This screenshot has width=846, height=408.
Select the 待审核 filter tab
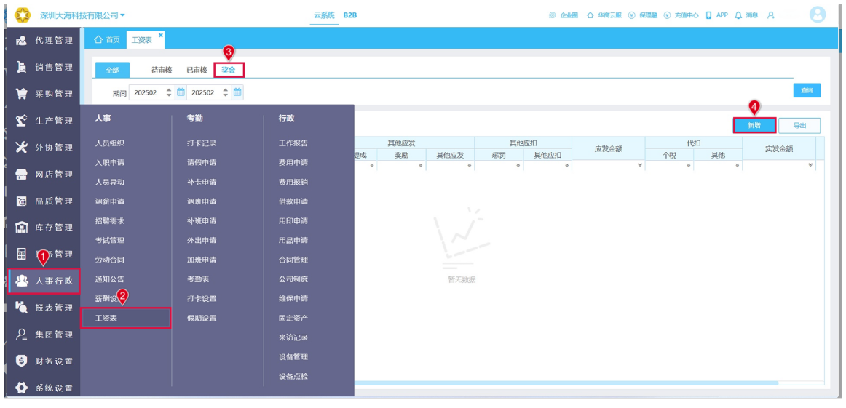pos(162,70)
